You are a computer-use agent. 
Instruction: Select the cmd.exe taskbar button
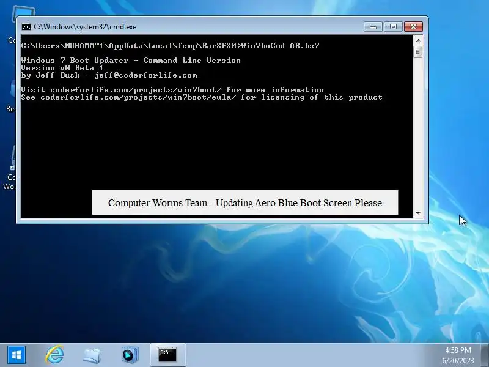[167, 355]
